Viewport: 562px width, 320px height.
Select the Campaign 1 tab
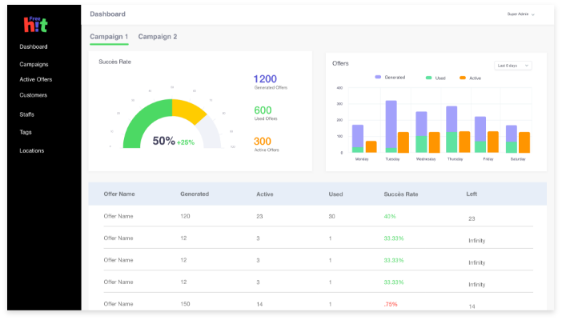click(109, 37)
